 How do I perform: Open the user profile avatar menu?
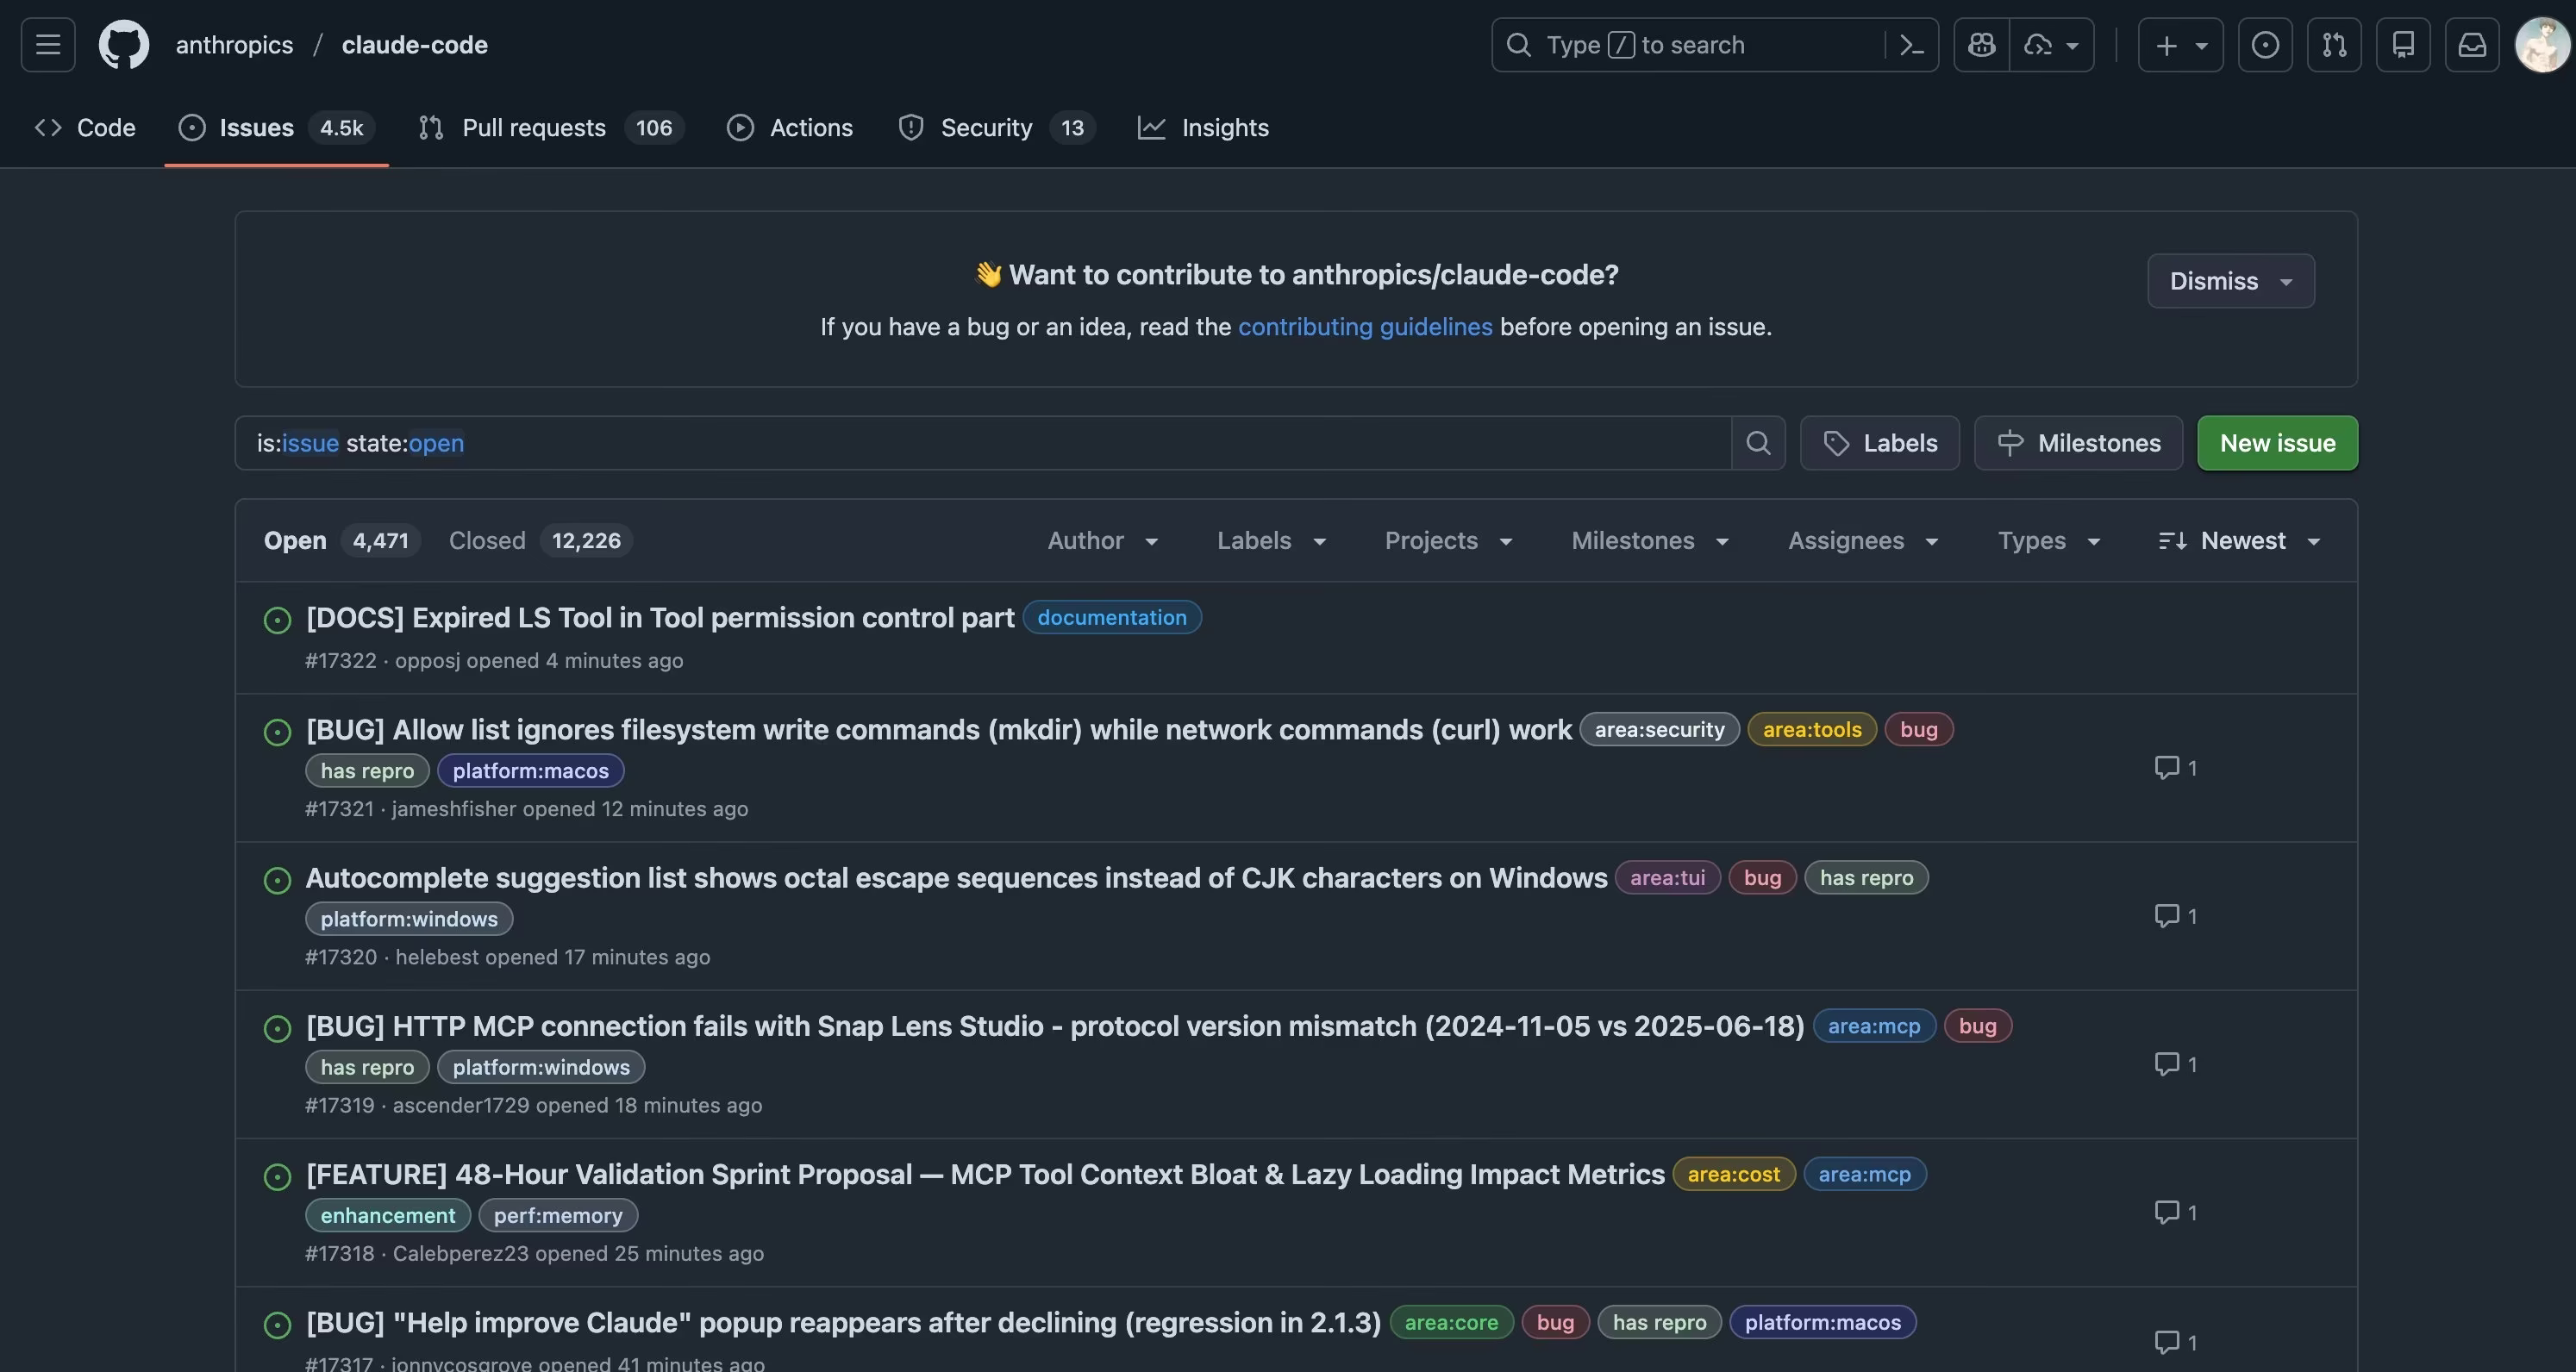pyautogui.click(x=2542, y=45)
